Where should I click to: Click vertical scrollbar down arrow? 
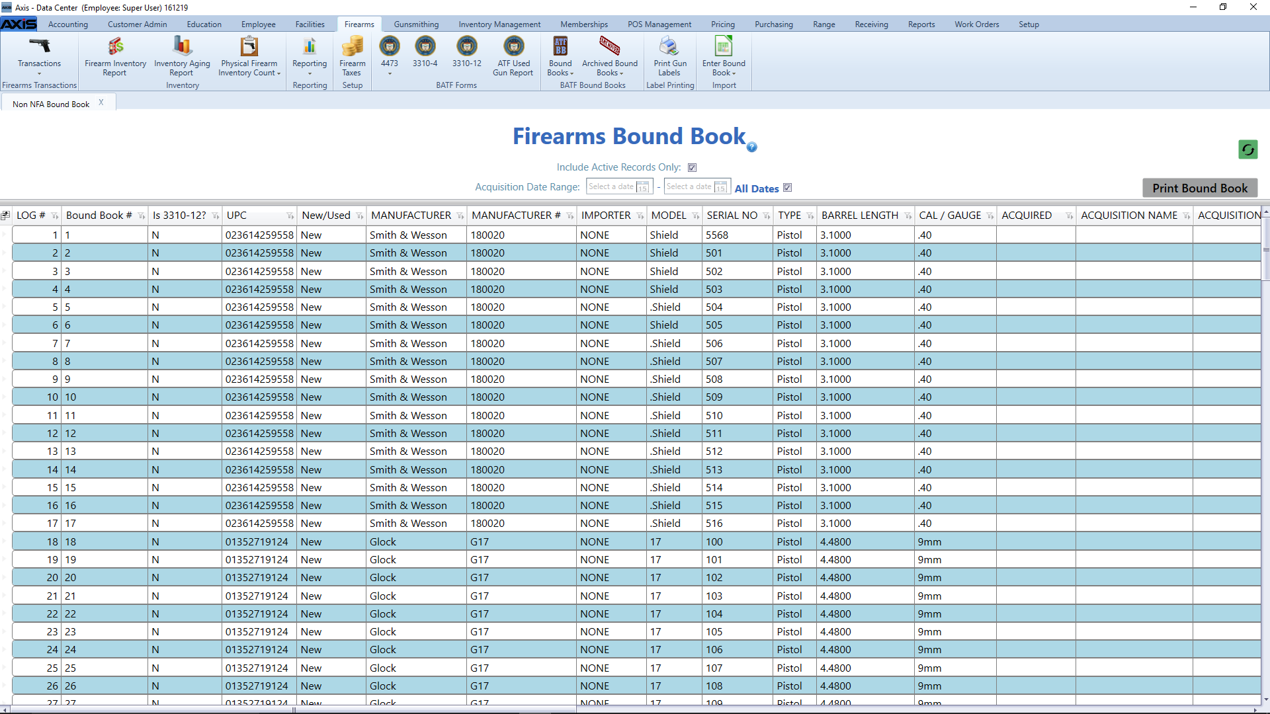[x=1265, y=700]
